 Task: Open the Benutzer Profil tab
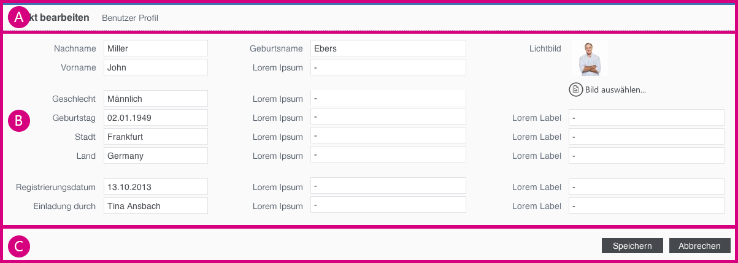(x=130, y=18)
